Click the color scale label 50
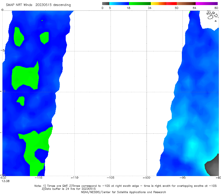This screenshot has width=221, height=194. pos(177,8)
